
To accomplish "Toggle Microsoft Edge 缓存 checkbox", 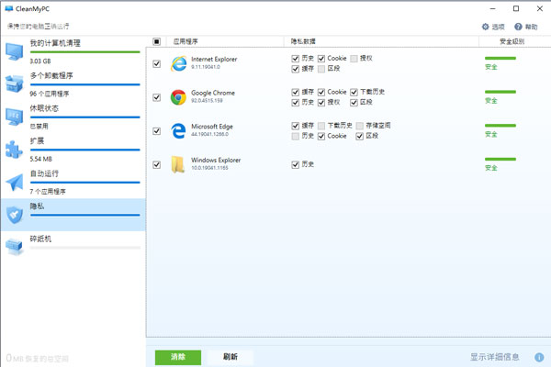I will coord(296,126).
